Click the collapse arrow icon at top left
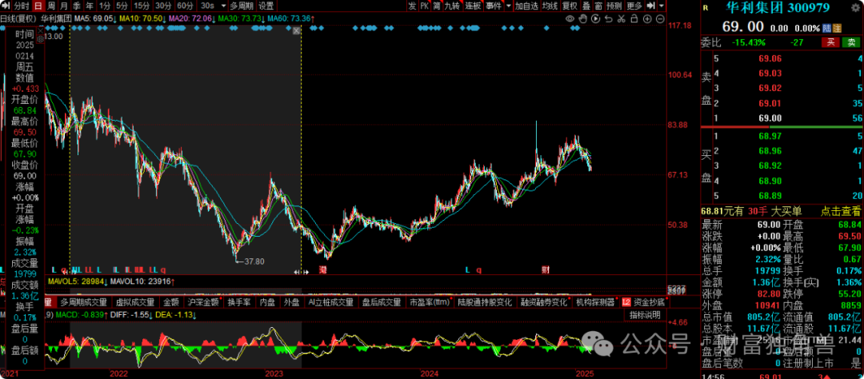Image resolution: width=864 pixels, height=379 pixels. [6, 6]
